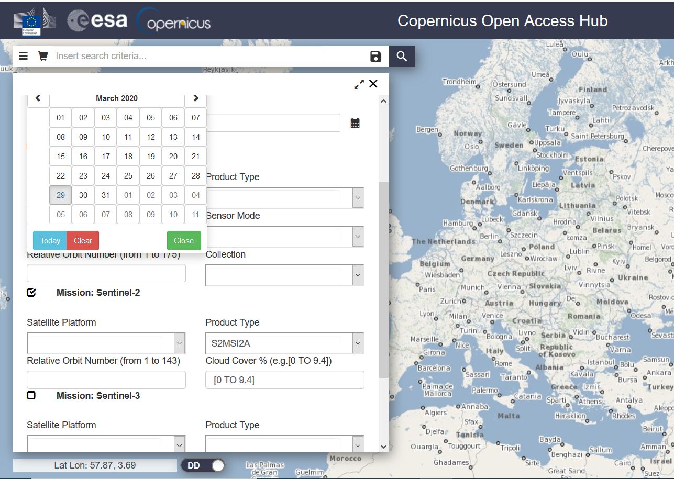Open the shopping cart icon
Screen dimensions: 674x479
coord(43,56)
